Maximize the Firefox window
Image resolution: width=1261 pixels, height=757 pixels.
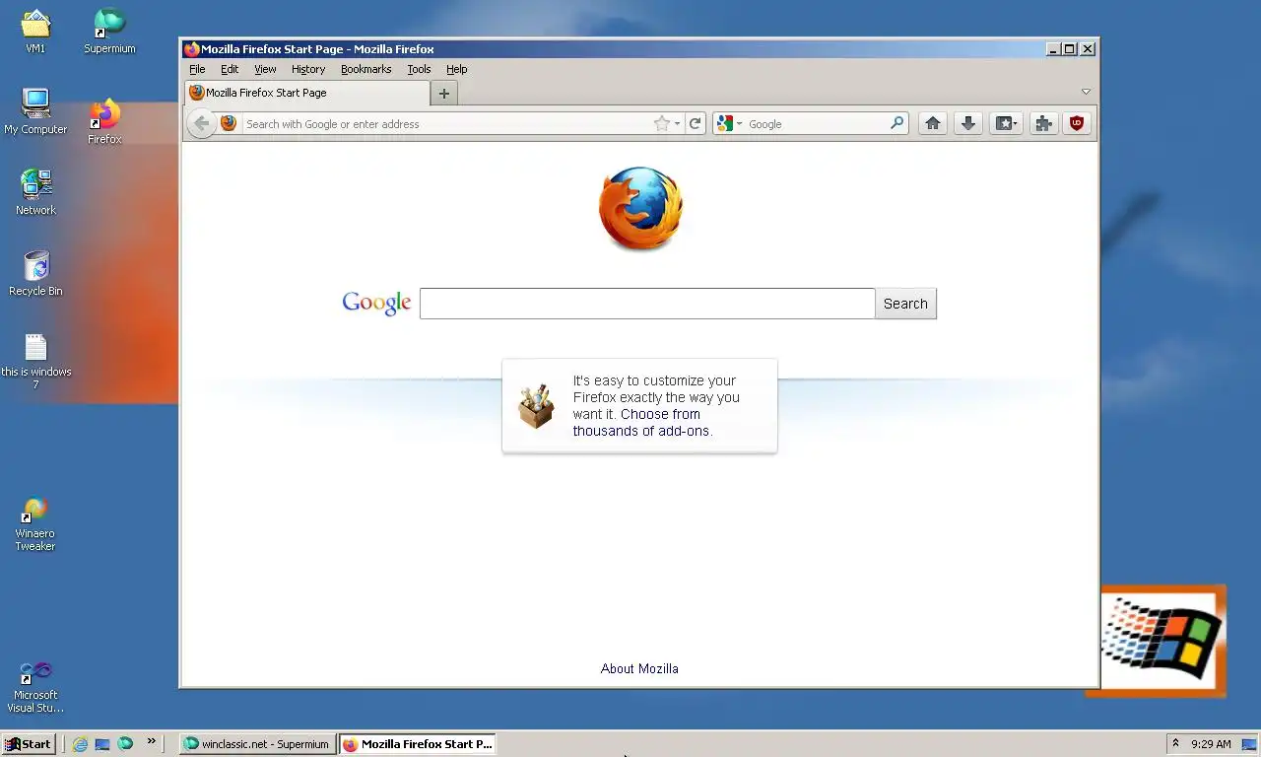pyautogui.click(x=1069, y=49)
